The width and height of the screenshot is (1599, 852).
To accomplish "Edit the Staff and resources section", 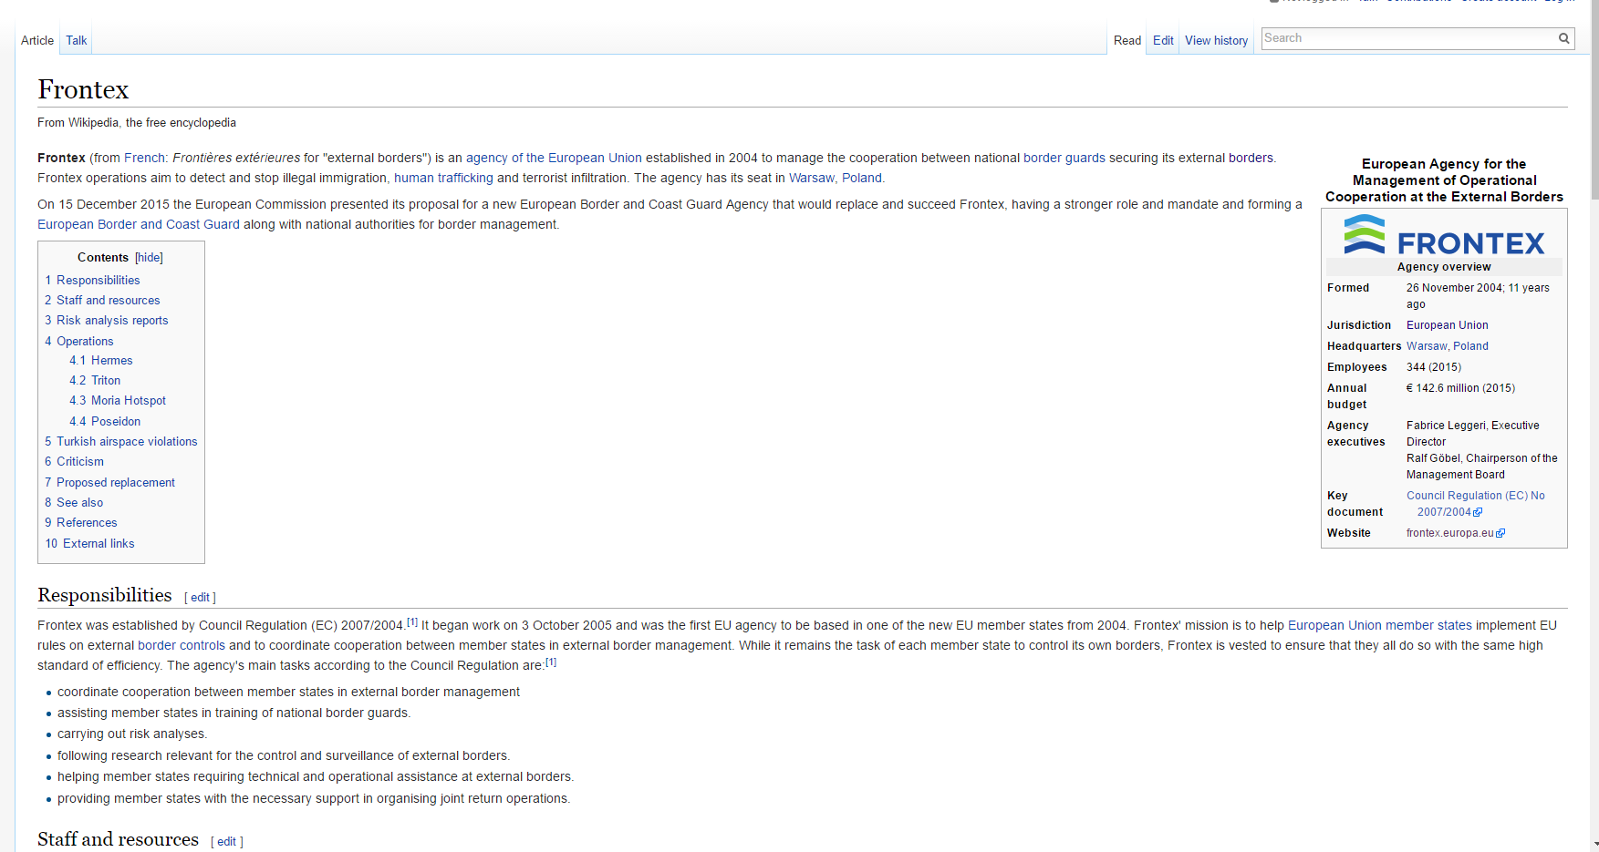I will pos(226,842).
